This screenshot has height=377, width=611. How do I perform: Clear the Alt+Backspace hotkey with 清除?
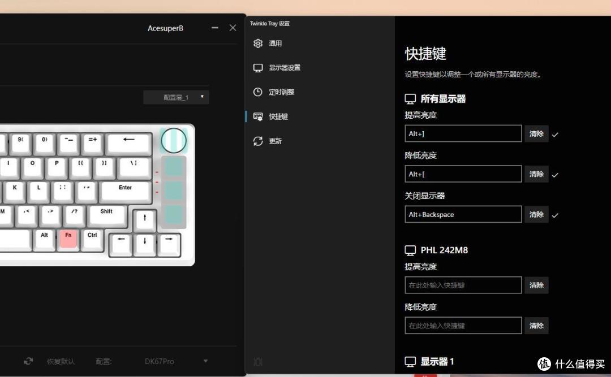point(536,215)
